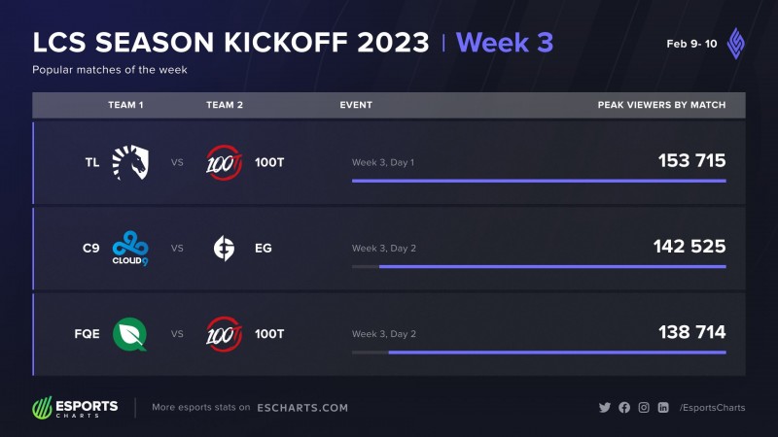This screenshot has width=778, height=437.
Task: Click the Esports Charts logo
Action: 75,407
